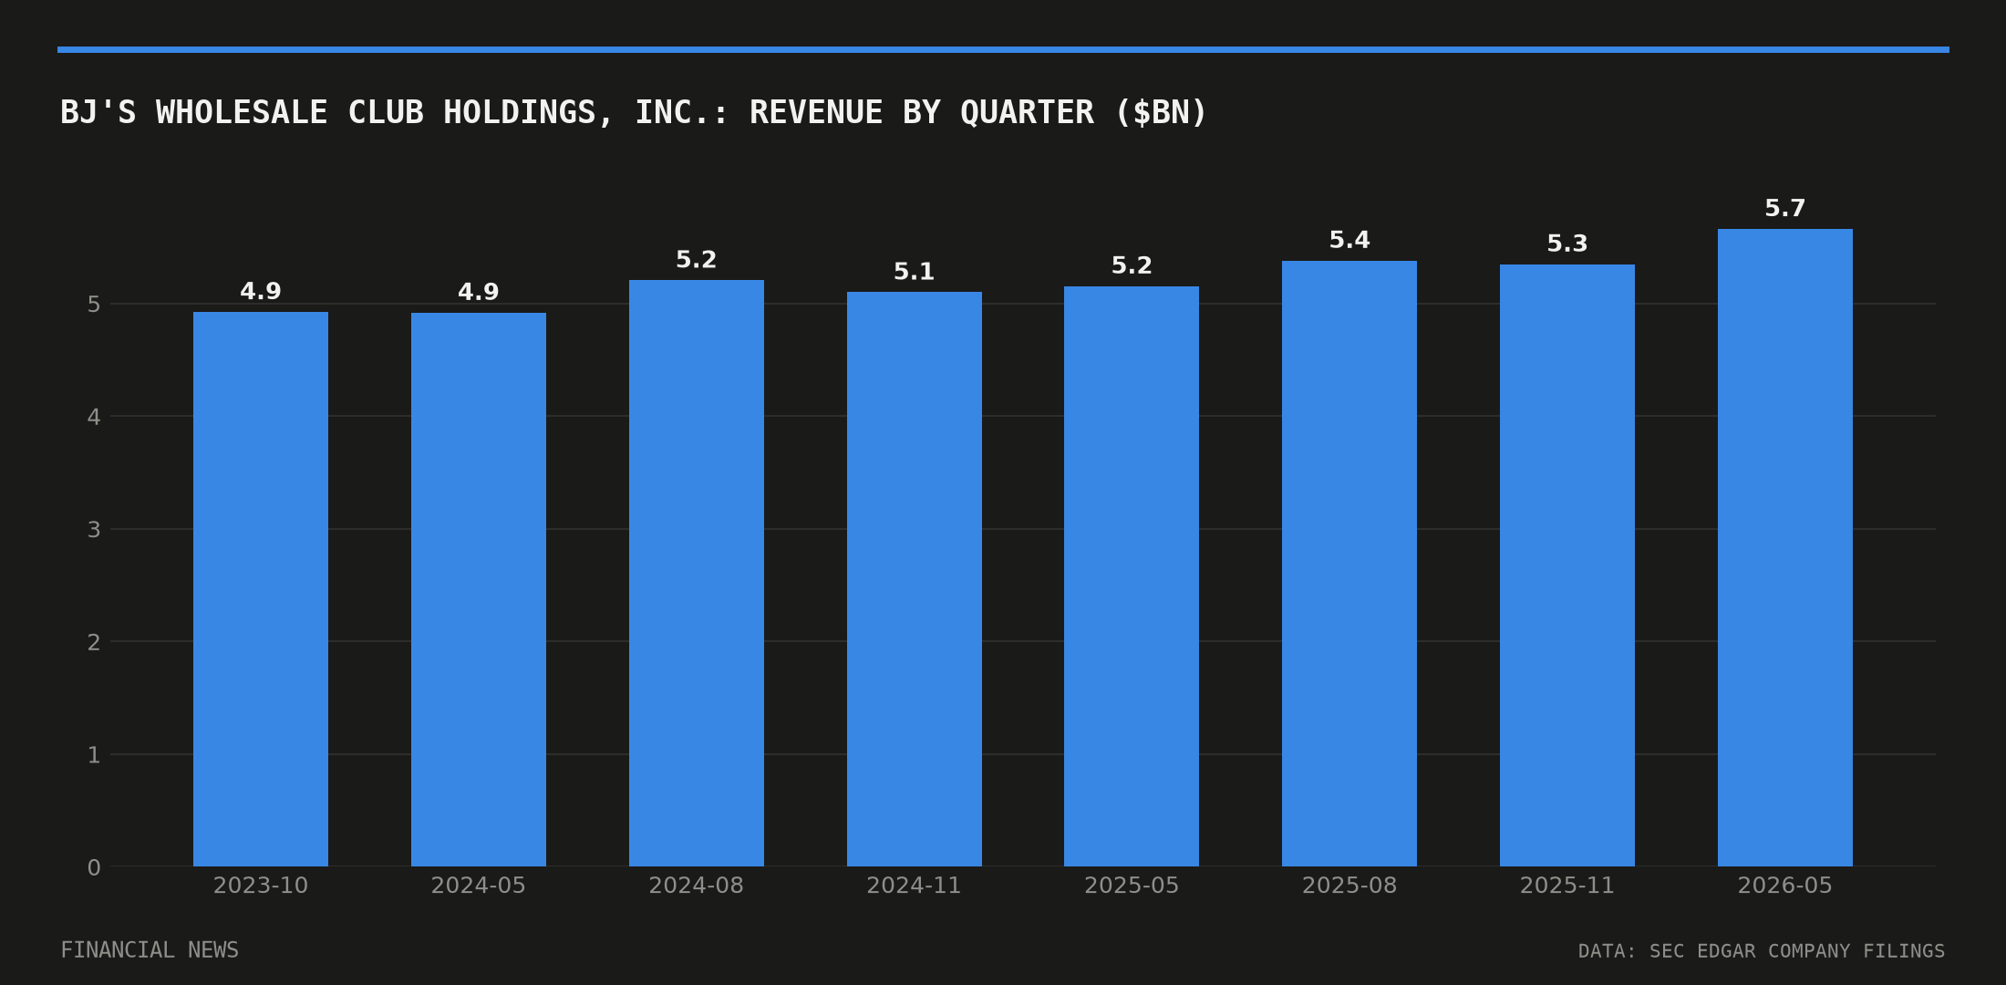Click the 5.7 value label

coord(1785,209)
